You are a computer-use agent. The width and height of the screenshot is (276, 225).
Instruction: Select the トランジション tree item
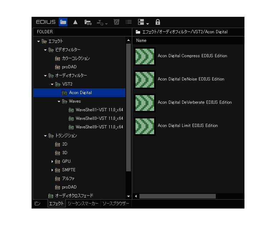tap(66, 136)
